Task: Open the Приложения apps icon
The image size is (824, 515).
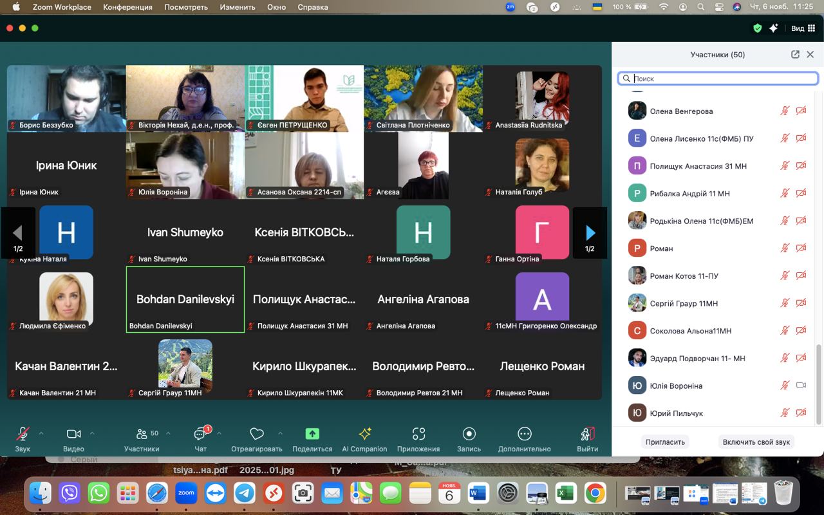Action: [x=418, y=435]
